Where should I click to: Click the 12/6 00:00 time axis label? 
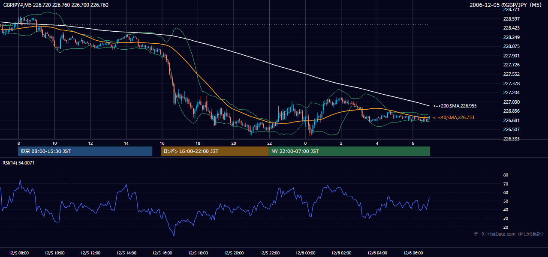point(306,253)
